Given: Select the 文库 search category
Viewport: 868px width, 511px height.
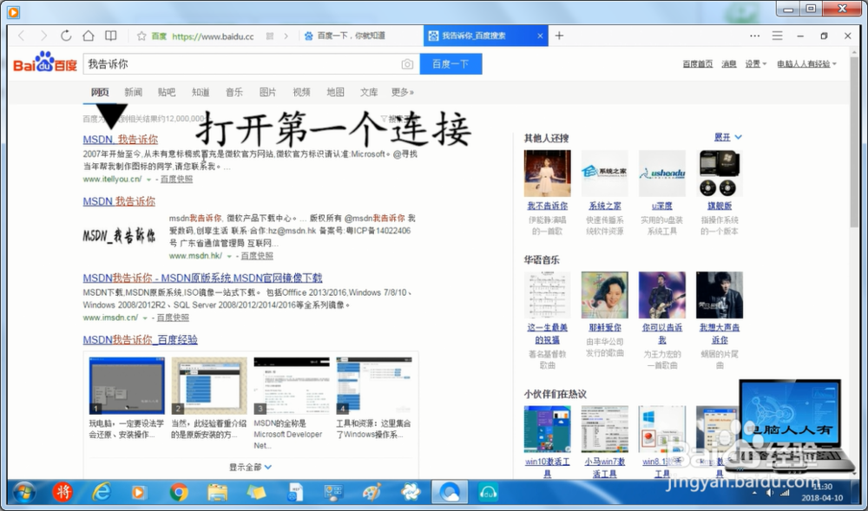Looking at the screenshot, I should coord(369,92).
